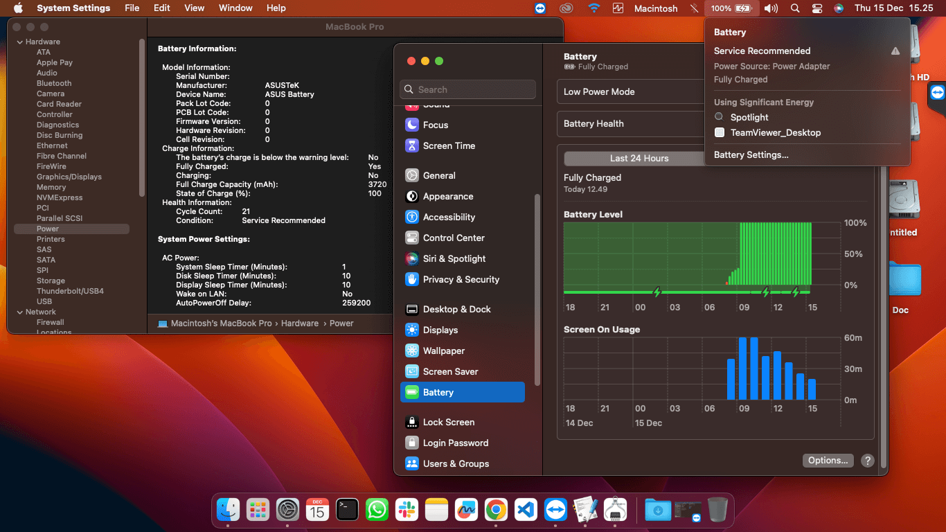Select the Power row in the Hardware list
Screen dimensions: 946x532
pos(71,229)
